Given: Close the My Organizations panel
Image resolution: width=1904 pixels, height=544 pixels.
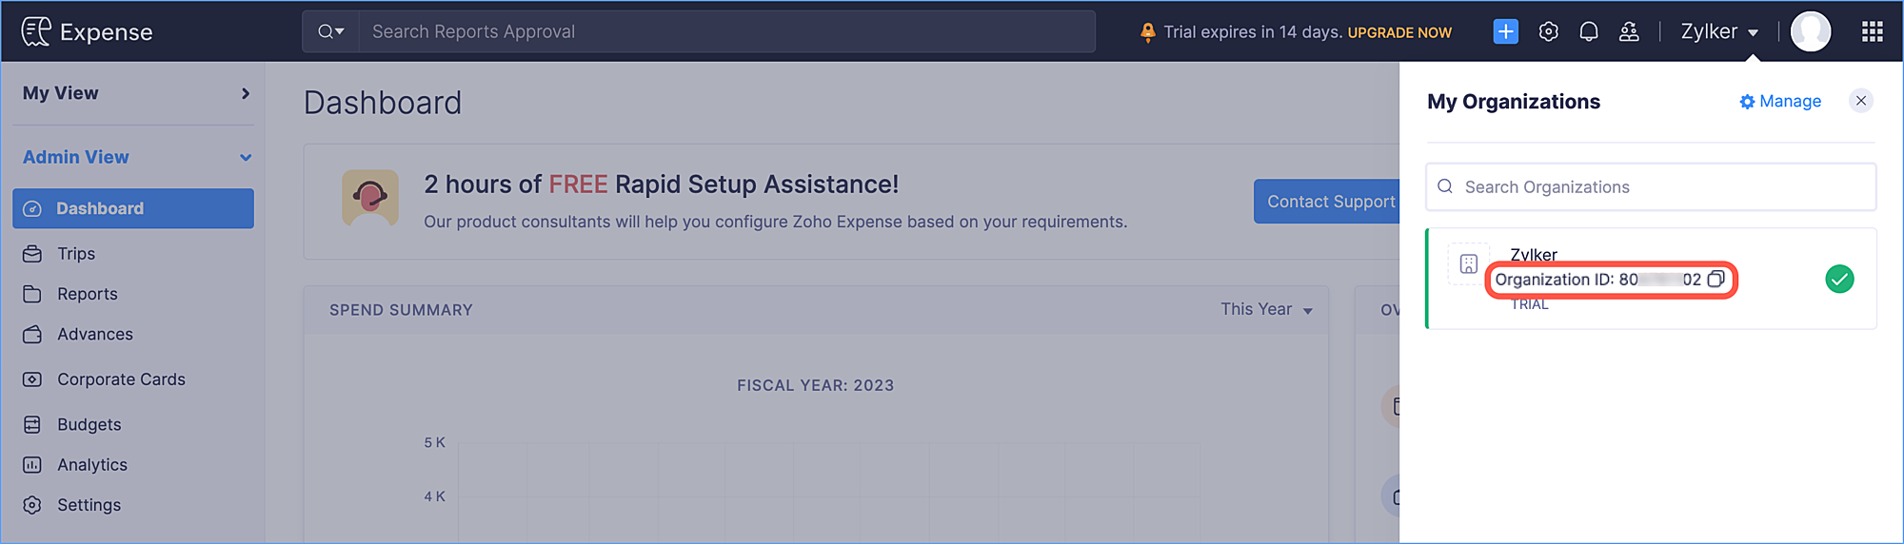Looking at the screenshot, I should click(x=1860, y=101).
